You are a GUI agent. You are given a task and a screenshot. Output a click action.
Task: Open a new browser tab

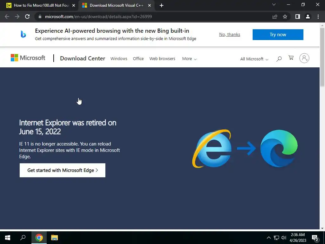tap(162, 5)
